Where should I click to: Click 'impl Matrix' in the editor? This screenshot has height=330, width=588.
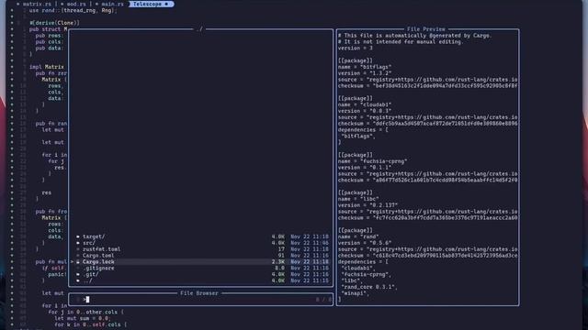coord(47,67)
